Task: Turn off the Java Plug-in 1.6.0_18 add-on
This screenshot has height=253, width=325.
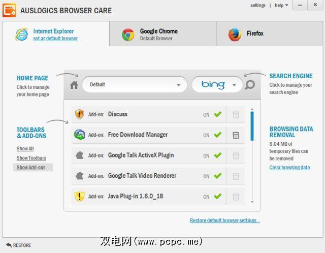Action: [218, 196]
